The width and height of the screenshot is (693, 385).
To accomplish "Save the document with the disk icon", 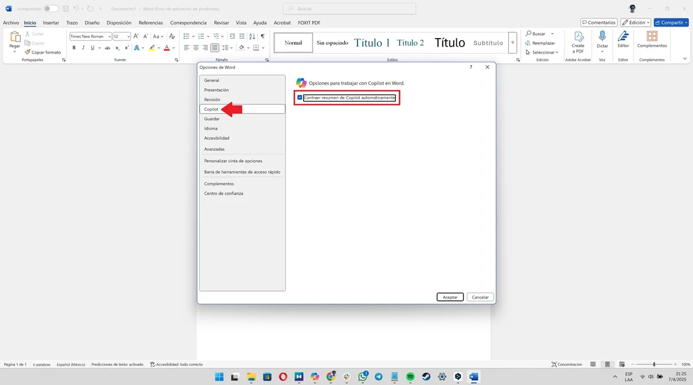I will (65, 9).
